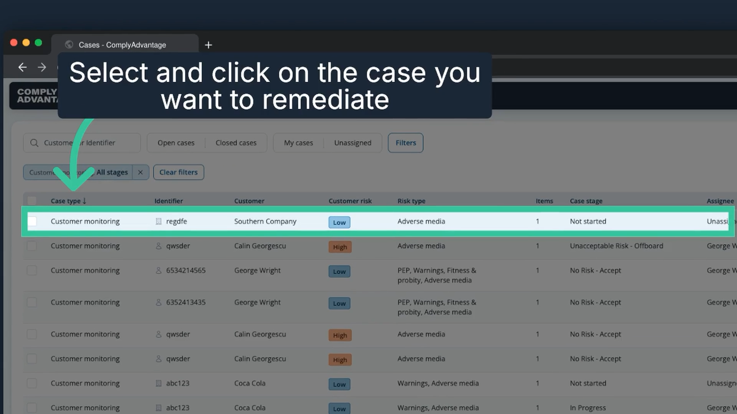737x414 pixels.
Task: Click the browser back arrow
Action: (x=22, y=67)
